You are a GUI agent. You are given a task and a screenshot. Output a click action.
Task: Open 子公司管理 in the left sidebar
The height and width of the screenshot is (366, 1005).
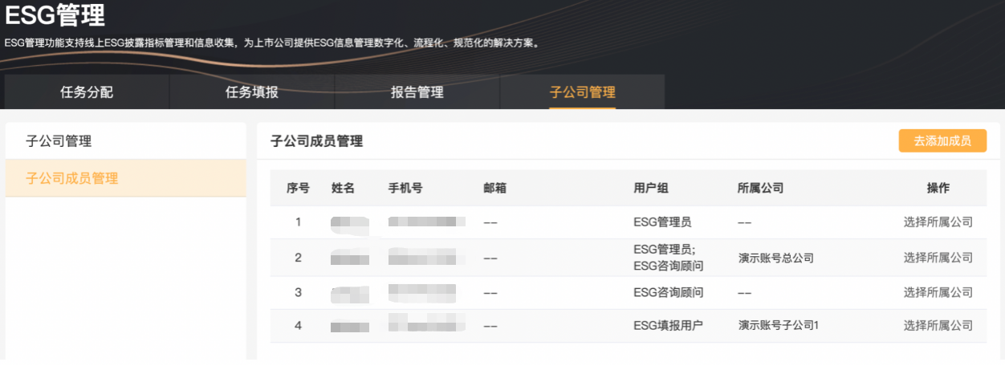pos(59,141)
